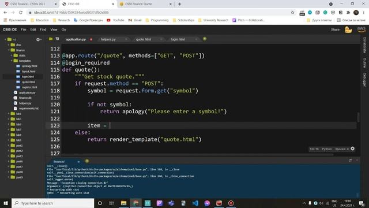Collapse the templates folder
The width and height of the screenshot is (369, 208).
12,61
